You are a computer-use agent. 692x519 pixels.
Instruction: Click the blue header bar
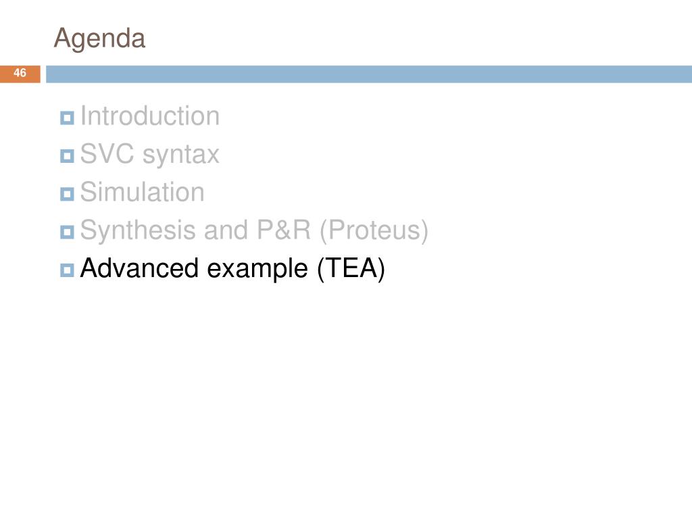tap(369, 74)
